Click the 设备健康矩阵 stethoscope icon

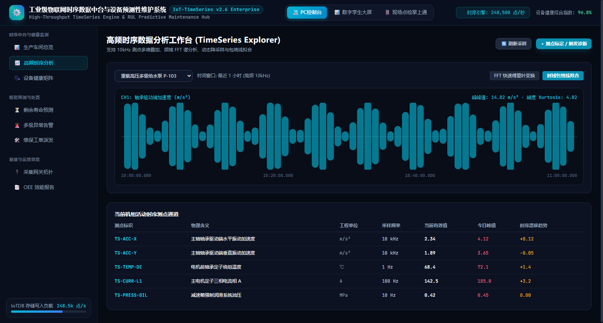pos(17,78)
